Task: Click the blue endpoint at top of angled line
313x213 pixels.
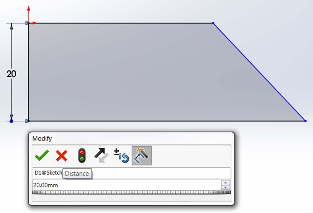Action: (213, 23)
